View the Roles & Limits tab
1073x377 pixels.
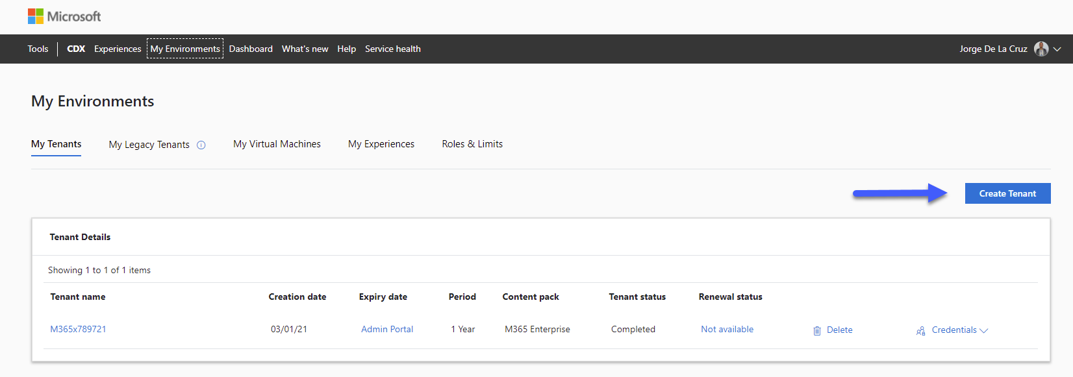(x=472, y=144)
